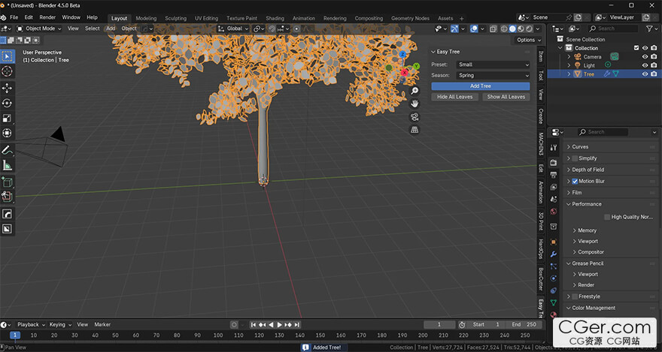Activate the Move tool

pos(8,88)
